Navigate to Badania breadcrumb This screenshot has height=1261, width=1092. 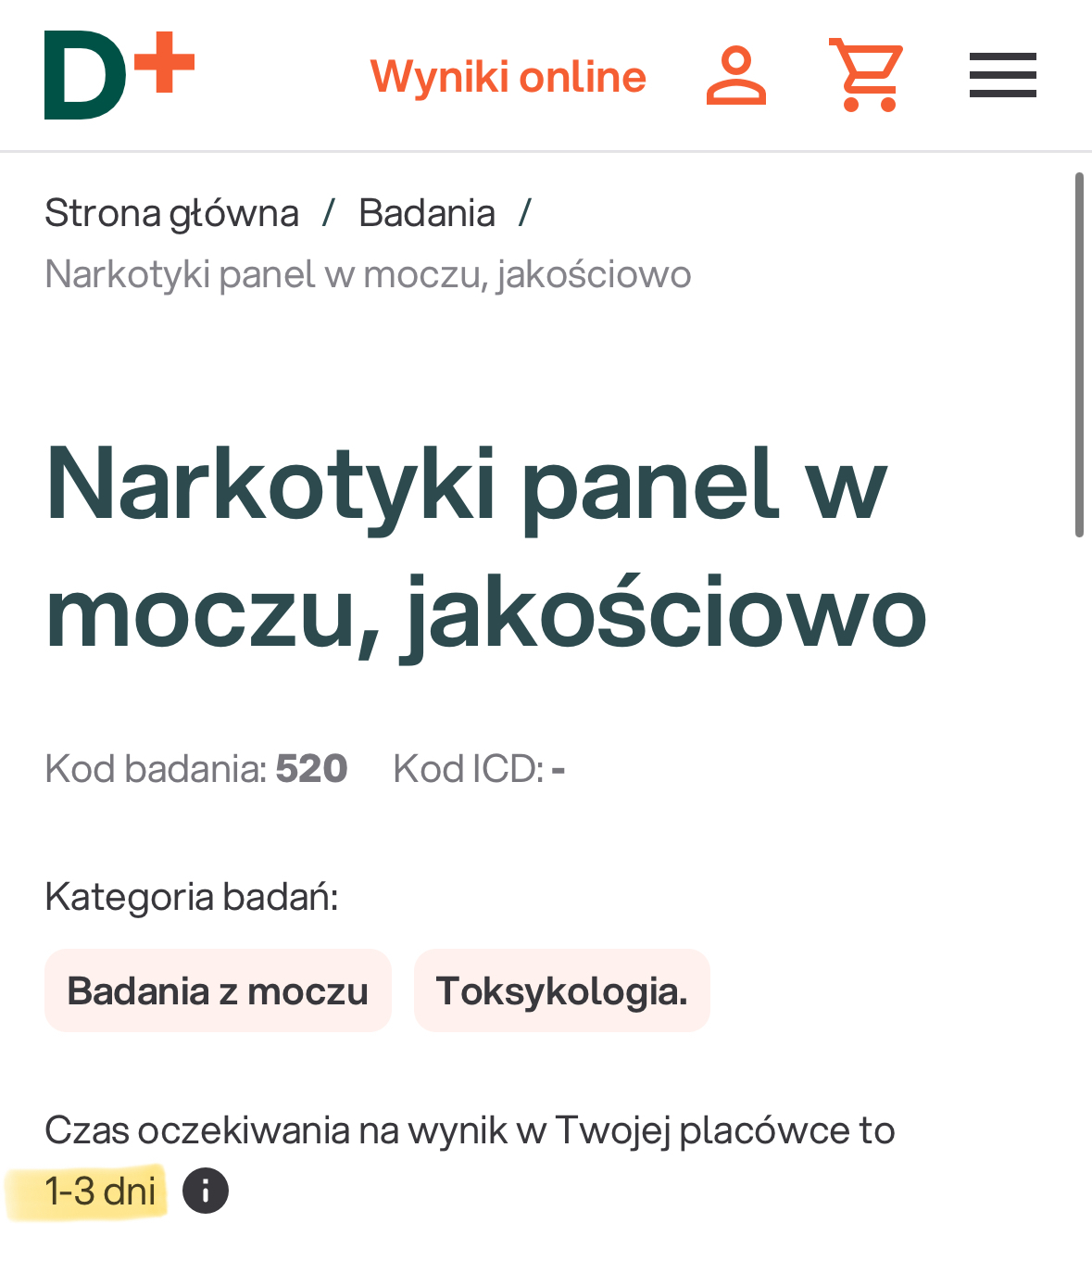(427, 213)
